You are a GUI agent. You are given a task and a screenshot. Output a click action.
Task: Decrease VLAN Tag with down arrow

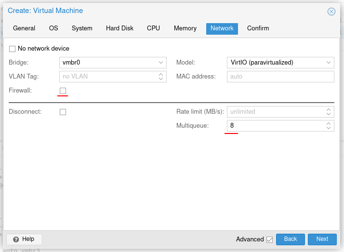(x=161, y=79)
